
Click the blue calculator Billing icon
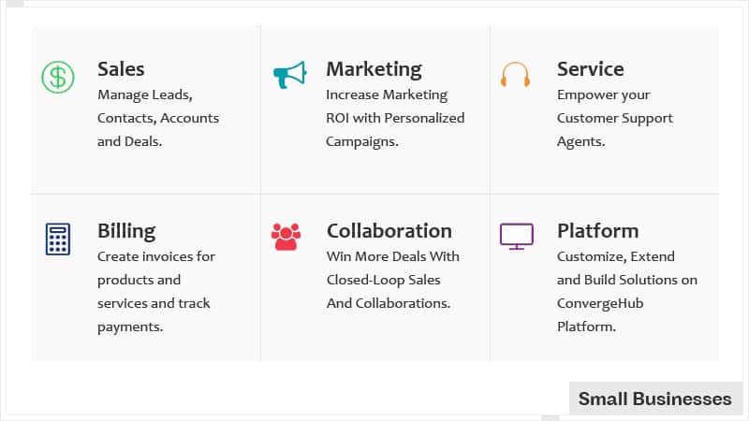58,240
